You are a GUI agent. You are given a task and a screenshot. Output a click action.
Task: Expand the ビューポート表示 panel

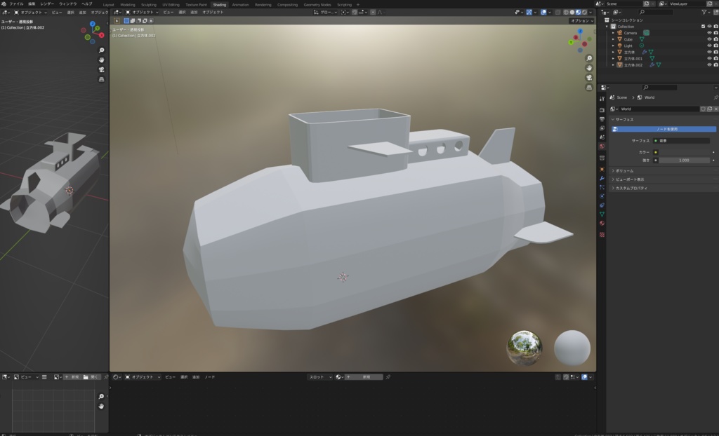pos(664,179)
